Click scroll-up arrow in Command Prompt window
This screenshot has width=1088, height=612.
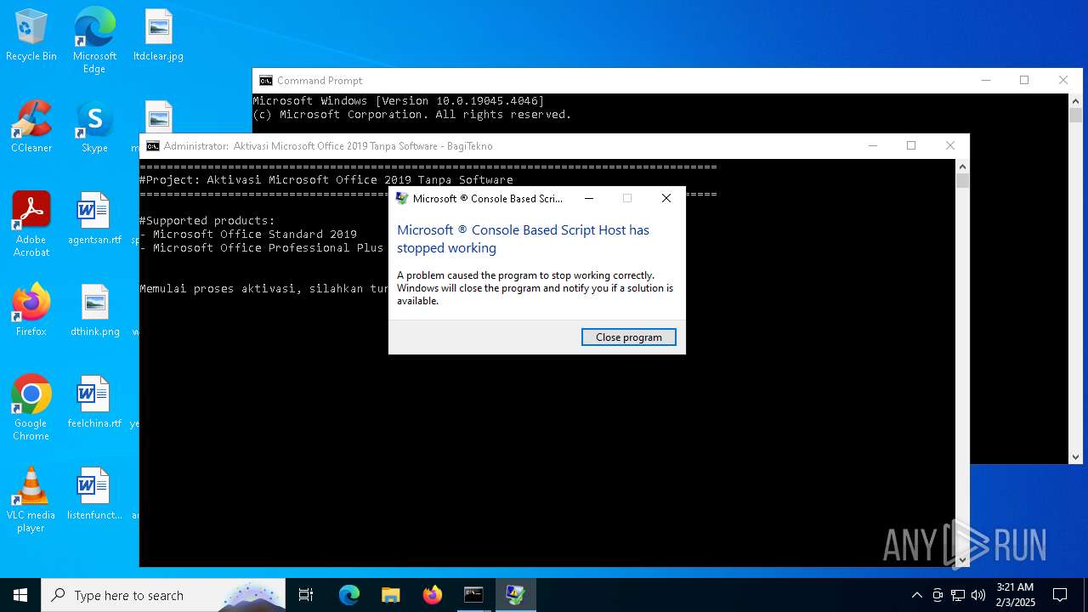click(1075, 101)
